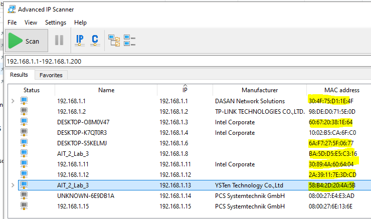Click MAC address BA:5D:D5:E5:C3:16

[x=333, y=154]
